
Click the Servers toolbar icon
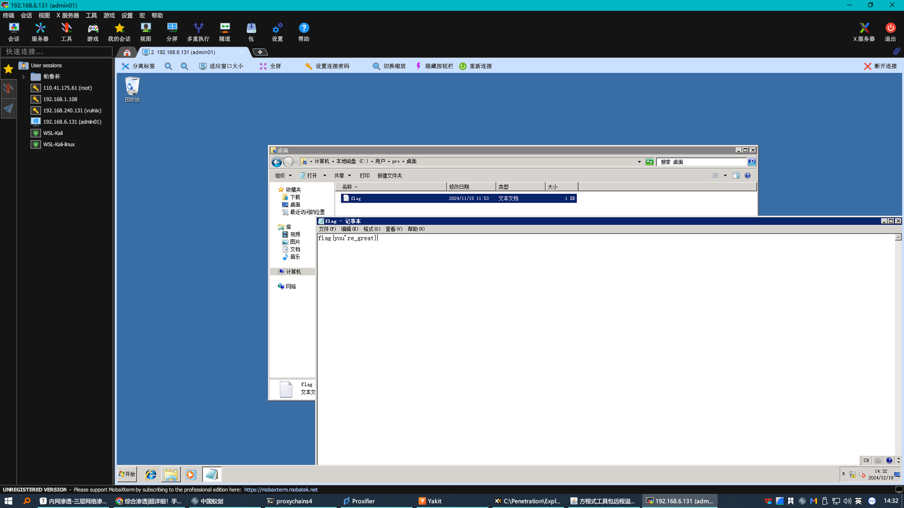pos(40,32)
